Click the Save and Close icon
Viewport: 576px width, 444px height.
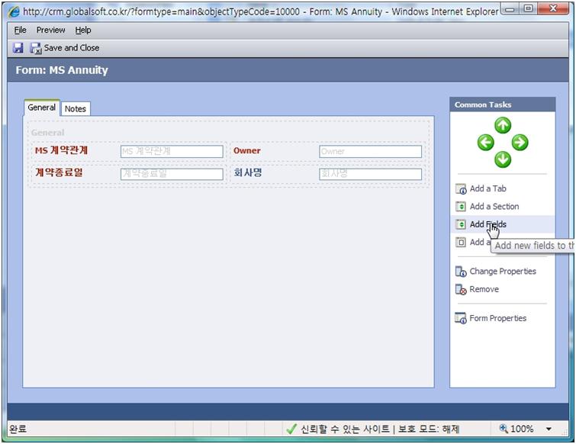(36, 48)
